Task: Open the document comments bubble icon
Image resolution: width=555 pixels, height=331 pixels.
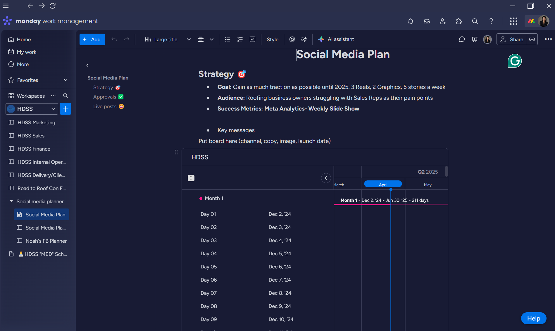Action: 462,39
